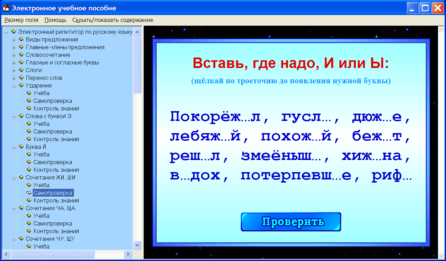Screen dimensions: 446x261
Task: Click the icon beside "Контроль знаний" under Сочетания ЖИ, ШИ
Action: [x=28, y=200]
